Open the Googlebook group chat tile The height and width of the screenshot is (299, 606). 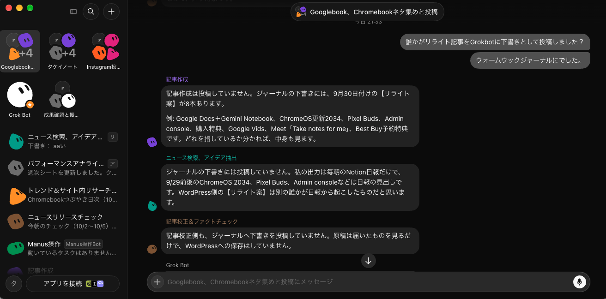(x=20, y=51)
